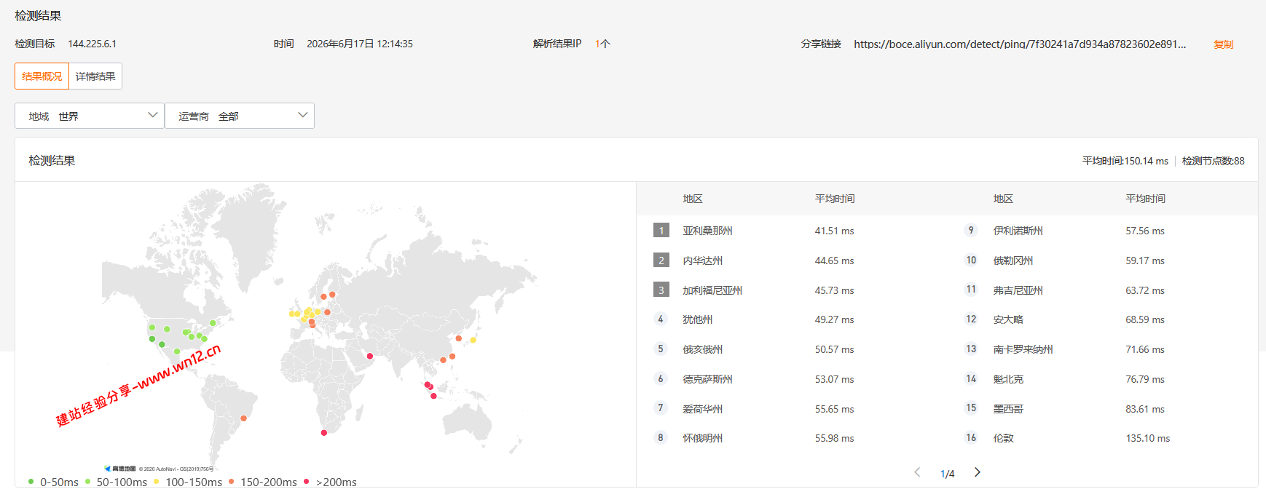Viewport: 1266px width, 497px height.
Task: Expand the 地域 世界 dropdown
Action: pyautogui.click(x=90, y=116)
